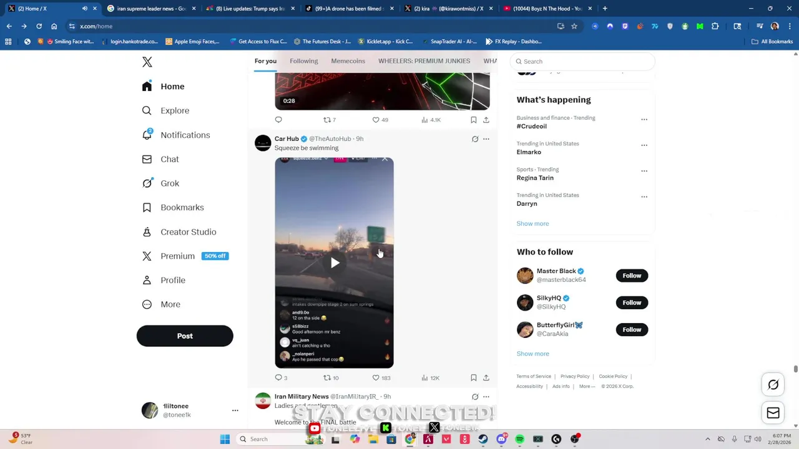Open Spotify from the taskbar
Image resolution: width=799 pixels, height=449 pixels.
tap(520, 439)
